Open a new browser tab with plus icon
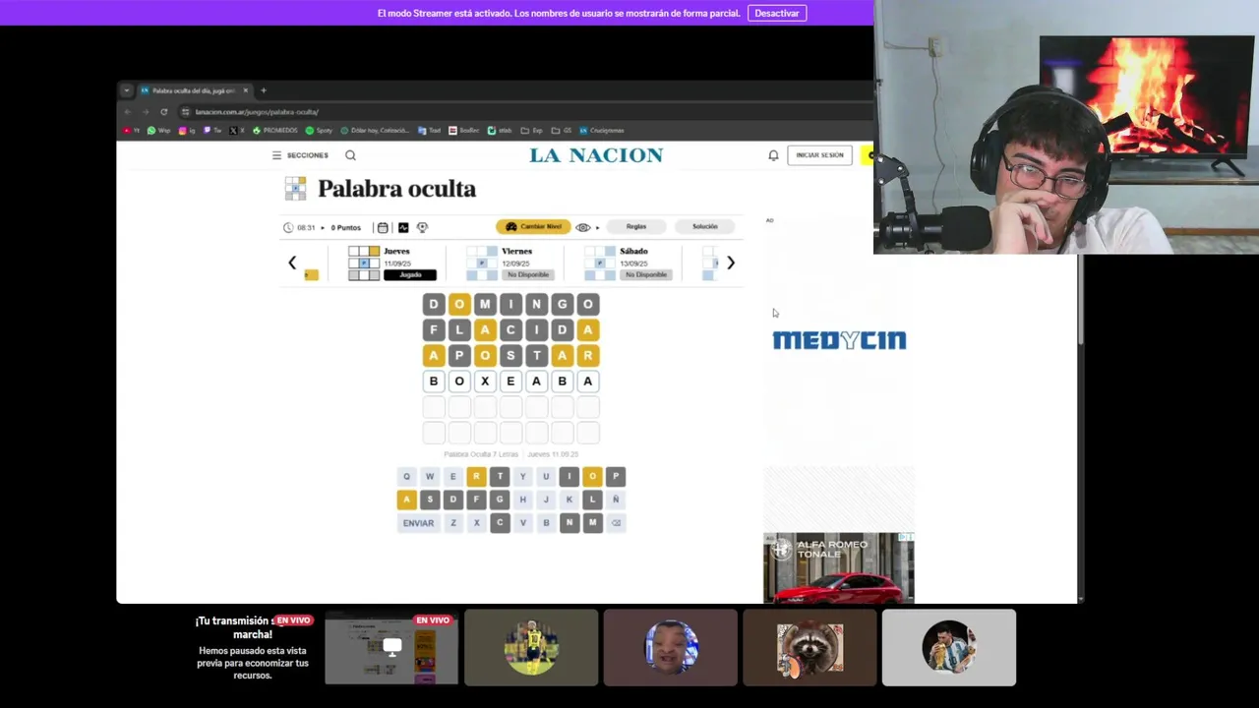1259x708 pixels. (x=263, y=90)
